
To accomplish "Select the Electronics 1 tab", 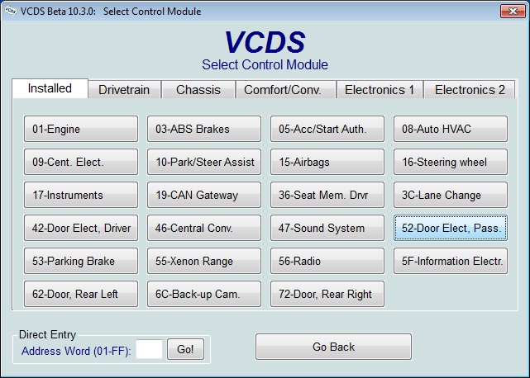I will [x=380, y=90].
